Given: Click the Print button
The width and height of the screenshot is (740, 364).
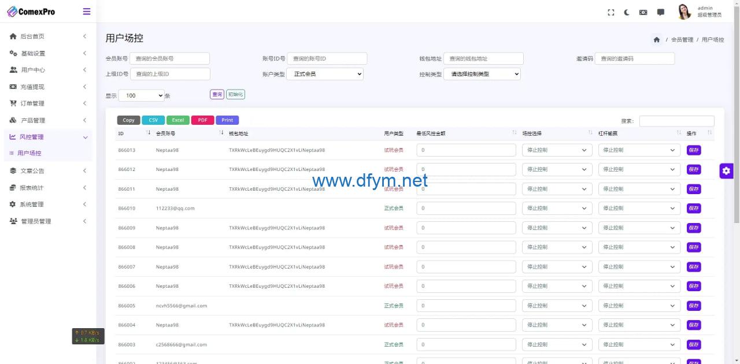Looking at the screenshot, I should tap(227, 120).
